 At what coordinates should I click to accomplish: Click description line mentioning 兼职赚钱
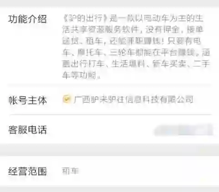tap(132, 41)
